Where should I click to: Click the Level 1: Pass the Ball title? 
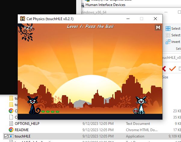(90, 27)
